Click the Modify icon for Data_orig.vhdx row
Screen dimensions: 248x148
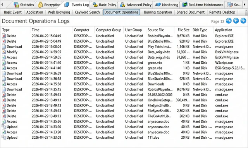click(x=4, y=52)
